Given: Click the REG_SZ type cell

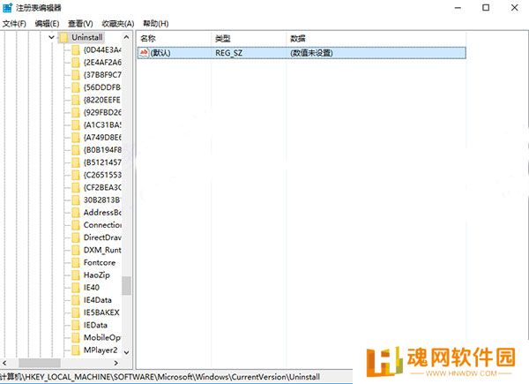Looking at the screenshot, I should (x=228, y=53).
